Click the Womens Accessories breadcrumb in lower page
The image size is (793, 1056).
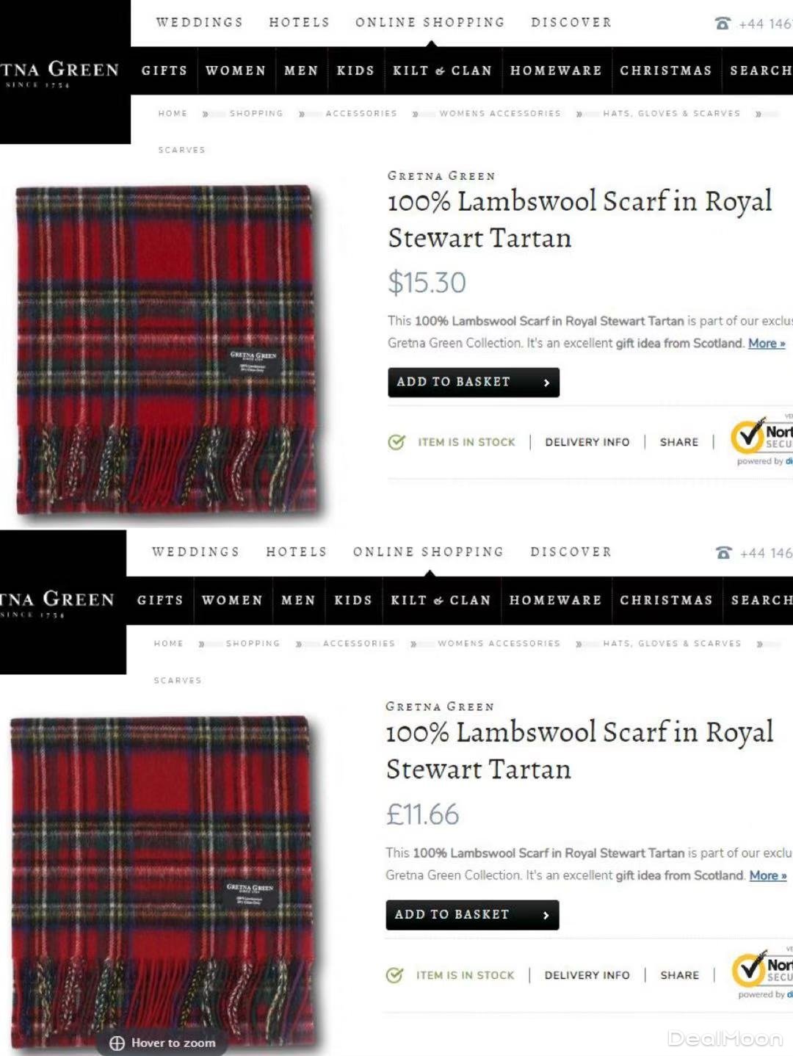(499, 643)
